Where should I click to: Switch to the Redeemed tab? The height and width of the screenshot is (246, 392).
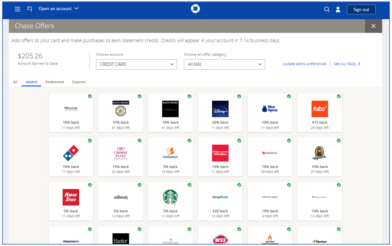pos(55,82)
